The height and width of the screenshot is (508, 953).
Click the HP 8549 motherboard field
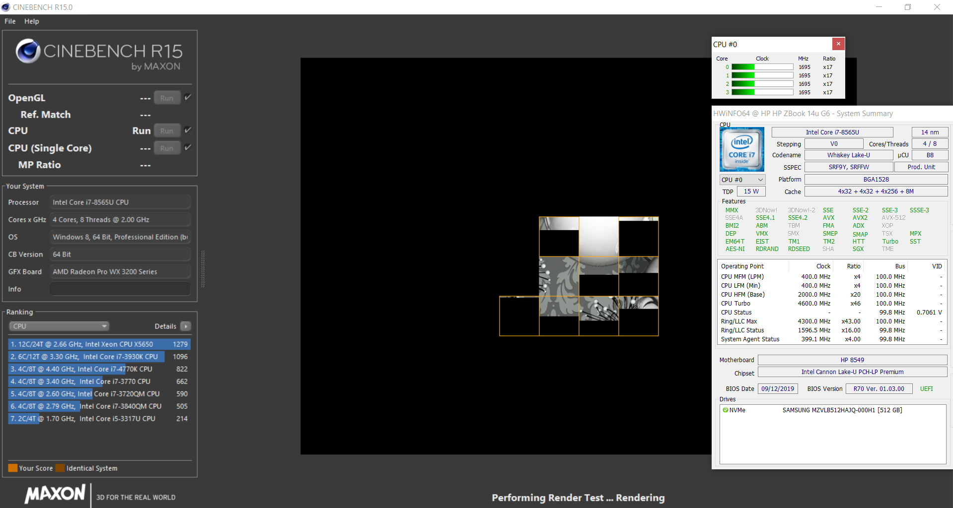pyautogui.click(x=852, y=360)
